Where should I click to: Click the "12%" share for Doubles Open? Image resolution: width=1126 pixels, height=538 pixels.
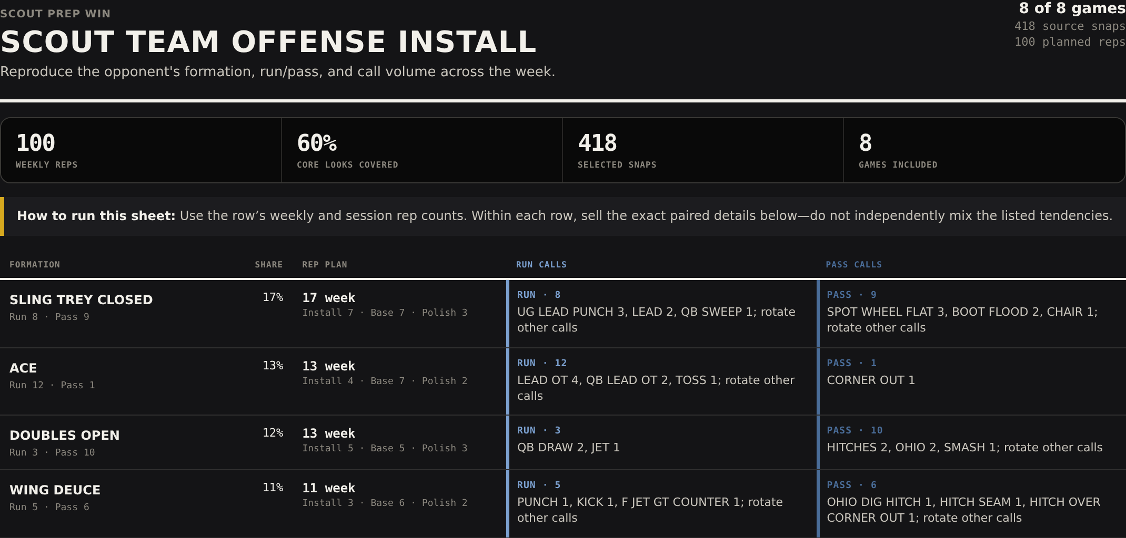[273, 433]
